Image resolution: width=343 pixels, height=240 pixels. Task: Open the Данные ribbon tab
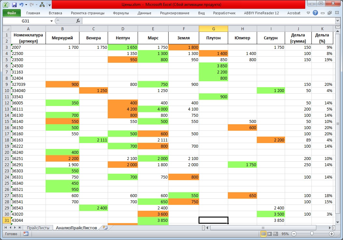144,13
